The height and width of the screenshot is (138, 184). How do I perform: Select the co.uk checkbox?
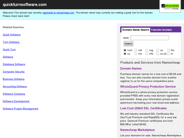pos(158,54)
